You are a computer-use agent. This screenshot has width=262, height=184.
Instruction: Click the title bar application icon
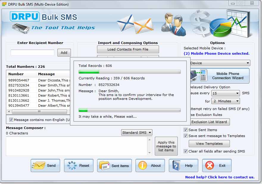pos(4,4)
